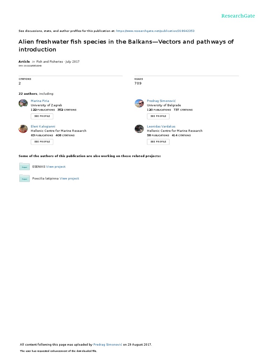Open Leonidas Vardakas author name link
This screenshot has width=269, height=359.
pyautogui.click(x=161, y=126)
